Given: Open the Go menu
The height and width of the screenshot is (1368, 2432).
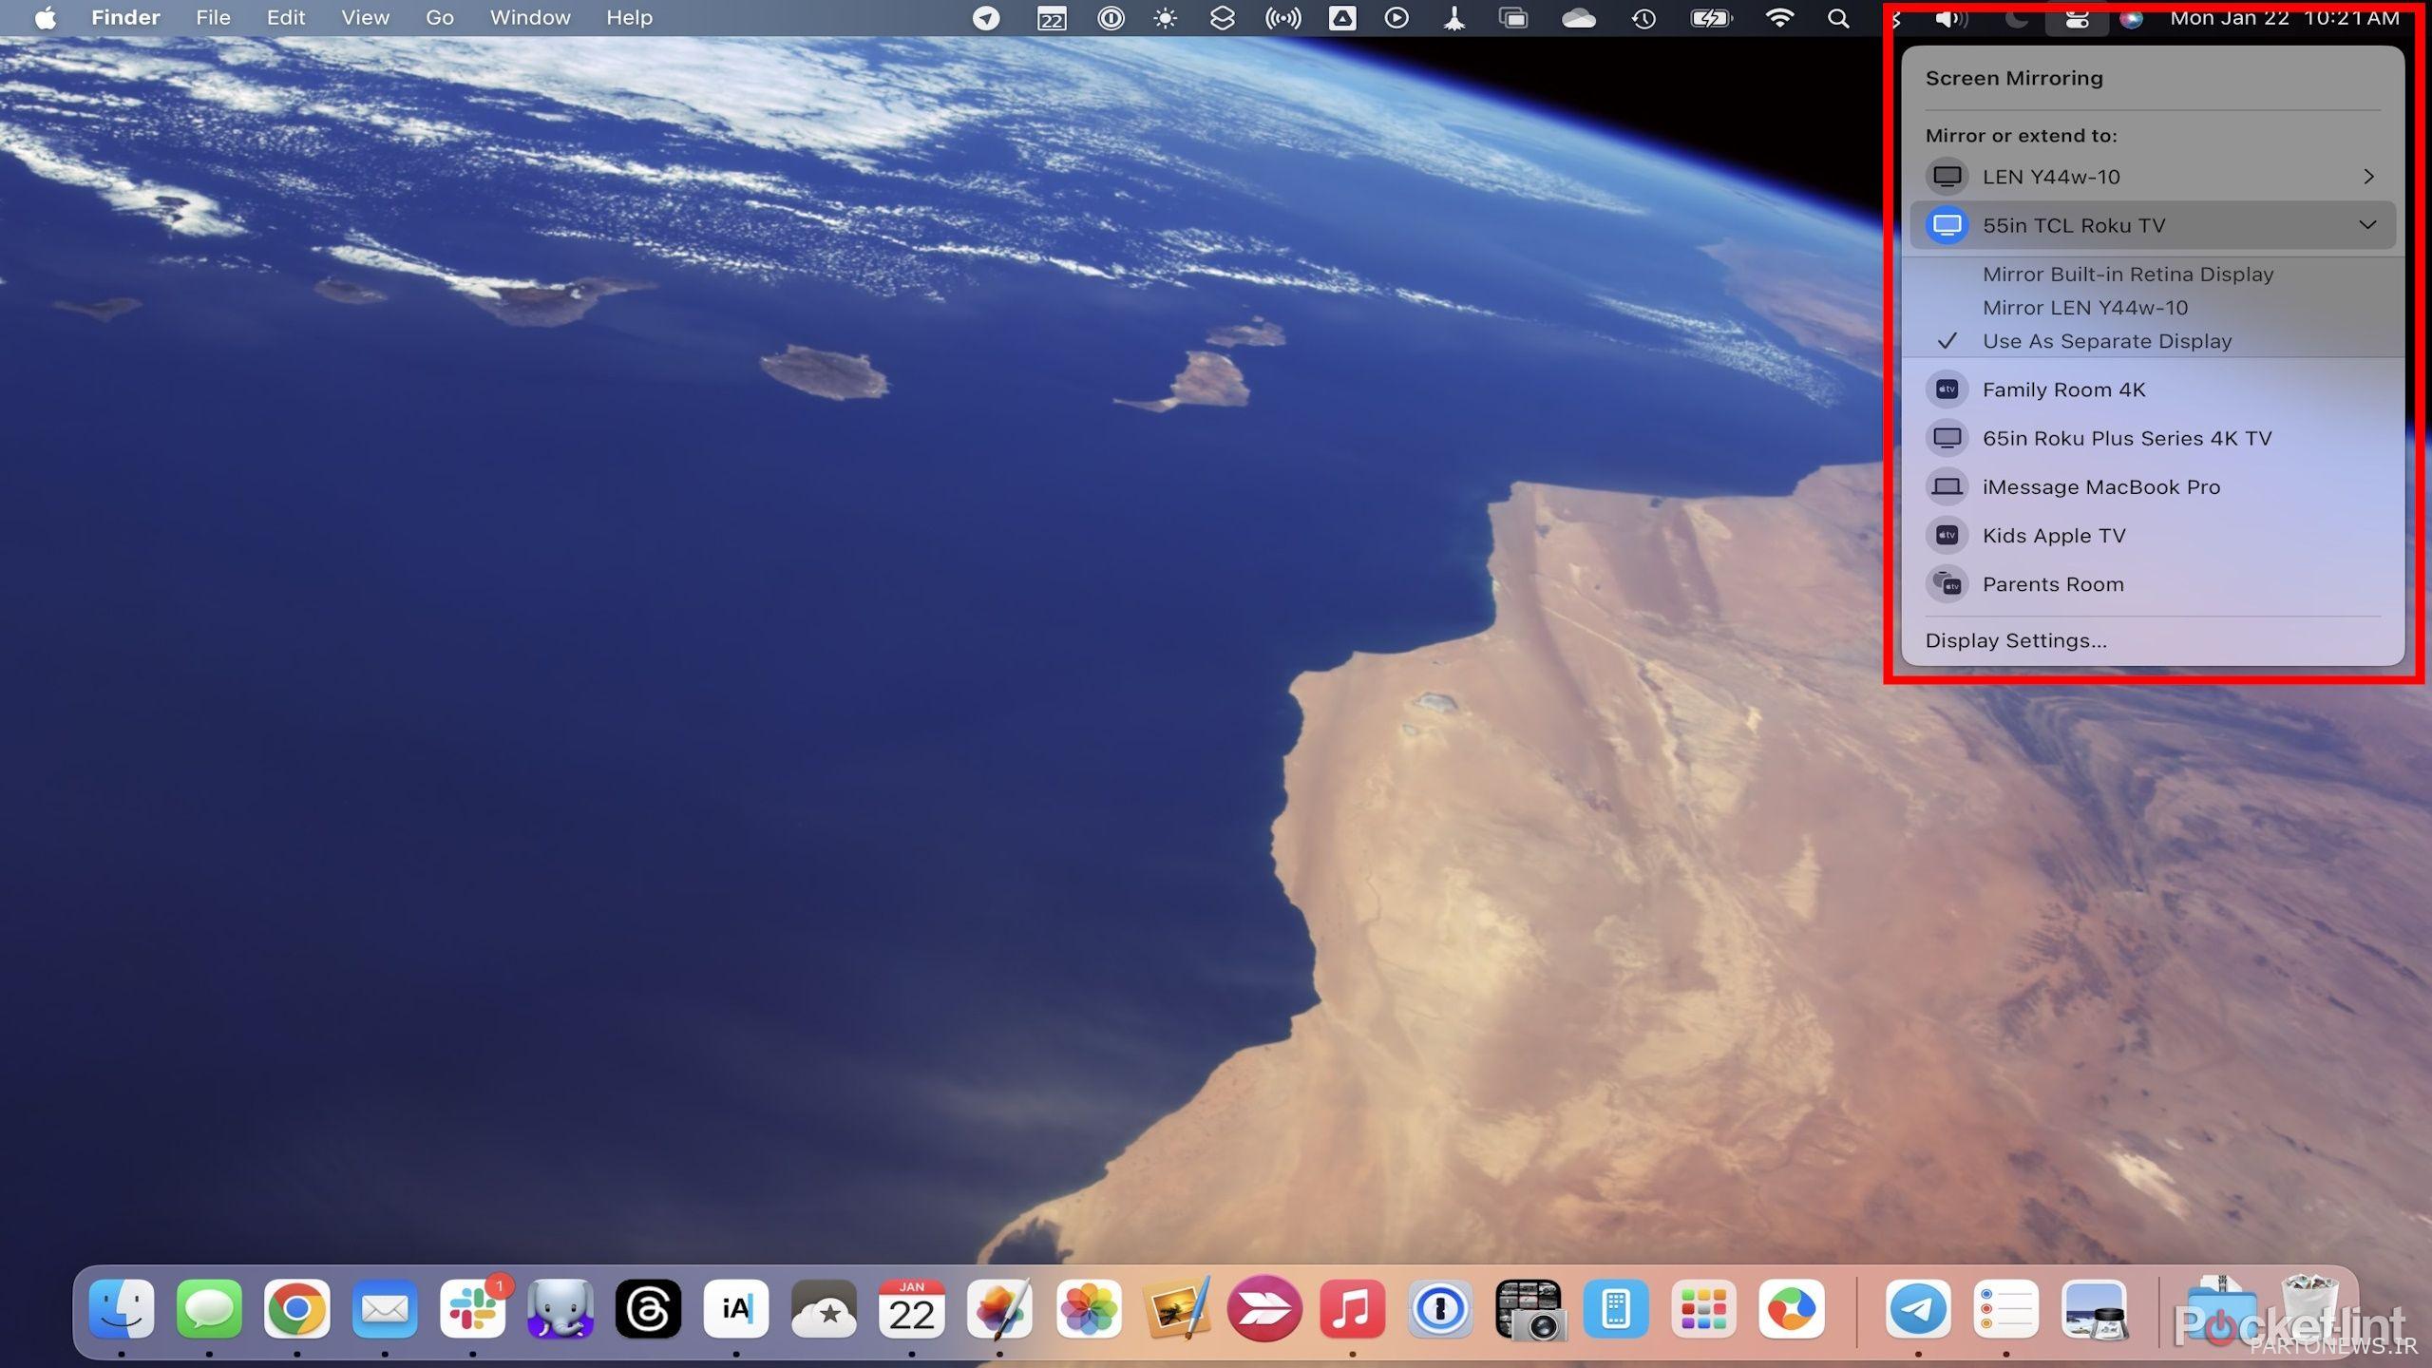Looking at the screenshot, I should point(439,18).
